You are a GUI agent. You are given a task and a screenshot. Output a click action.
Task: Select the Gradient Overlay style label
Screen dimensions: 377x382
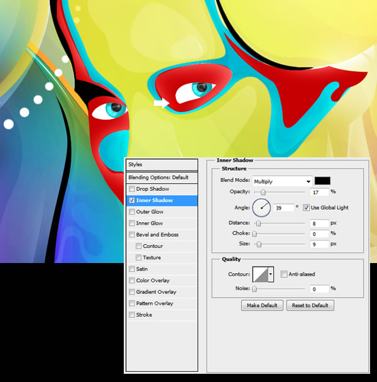156,292
